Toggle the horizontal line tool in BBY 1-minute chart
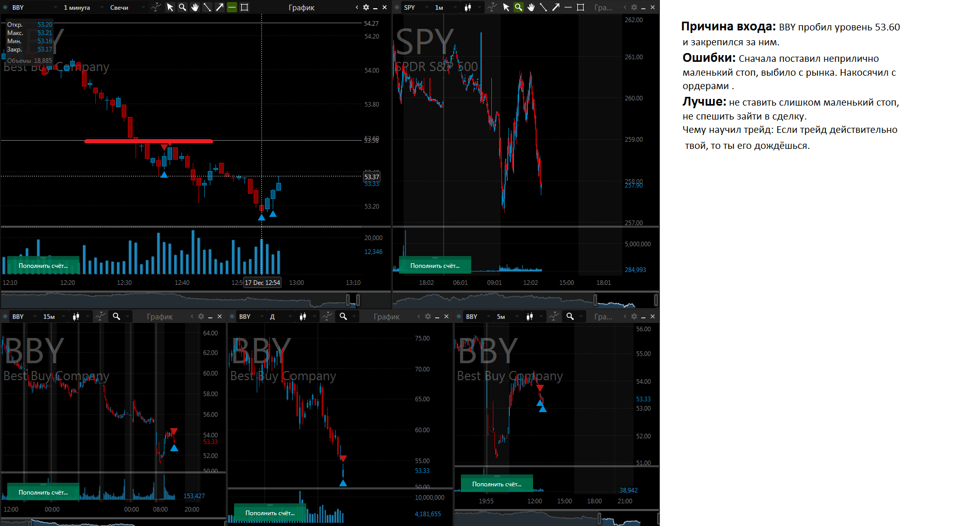Viewport: 979px width, 526px height. pyautogui.click(x=232, y=7)
